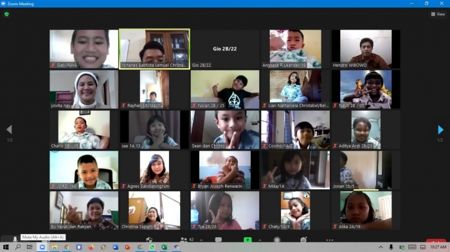The width and height of the screenshot is (450, 252).
Task: Select Tya 2B/28 video tile
Action: 225,210
